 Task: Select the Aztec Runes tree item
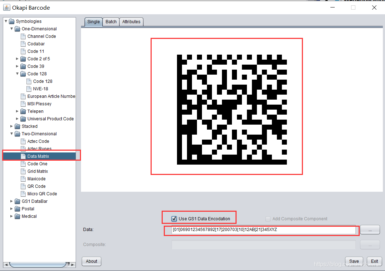(x=39, y=149)
